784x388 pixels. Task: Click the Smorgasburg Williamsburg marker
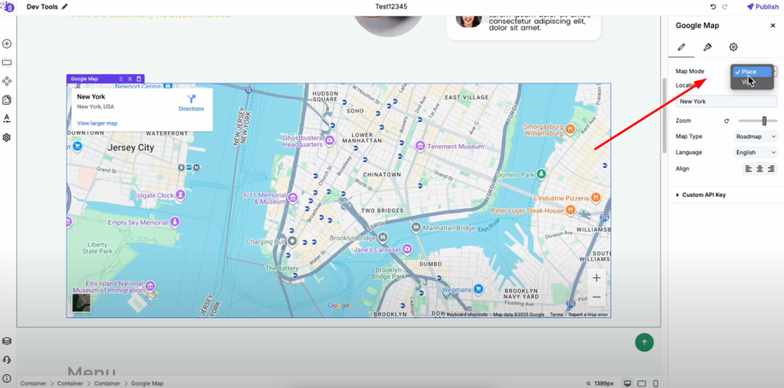point(570,130)
